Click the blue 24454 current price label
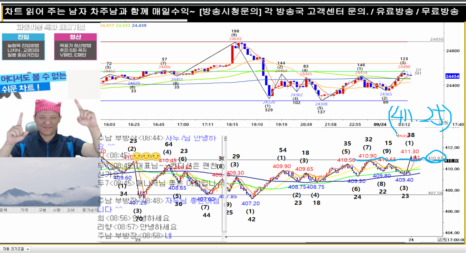Image resolution: width=466 pixels, height=253 pixels. (452, 76)
